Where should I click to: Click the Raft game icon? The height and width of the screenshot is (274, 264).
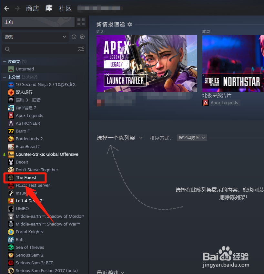pos(11,239)
